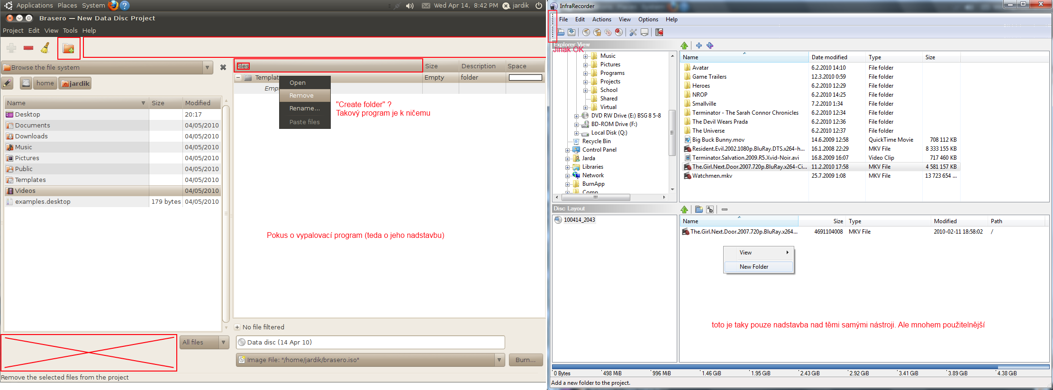Click the minus remove icon in Disc Layout

pyautogui.click(x=725, y=209)
